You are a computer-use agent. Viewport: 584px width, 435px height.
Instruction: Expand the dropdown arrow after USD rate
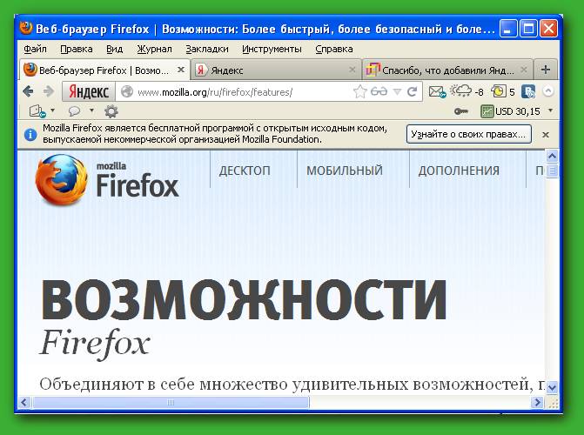(550, 110)
